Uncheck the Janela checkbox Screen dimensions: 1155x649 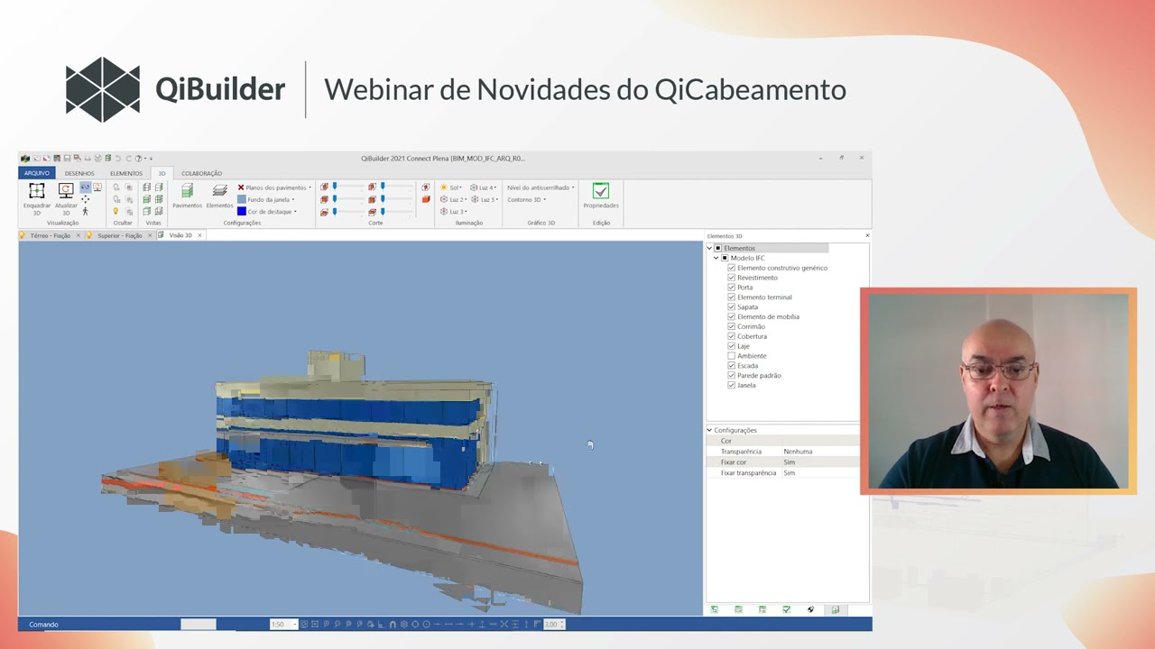(732, 385)
